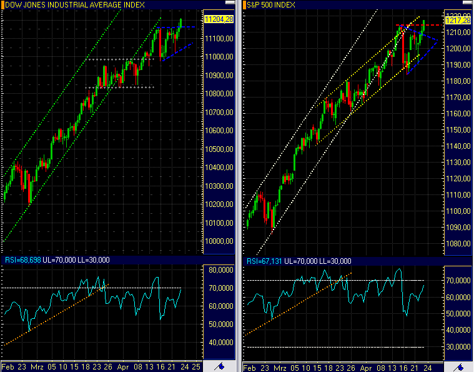The width and height of the screenshot is (474, 372).
Task: Click the pin icon below the S&P 500 chart
Action: tap(458, 367)
